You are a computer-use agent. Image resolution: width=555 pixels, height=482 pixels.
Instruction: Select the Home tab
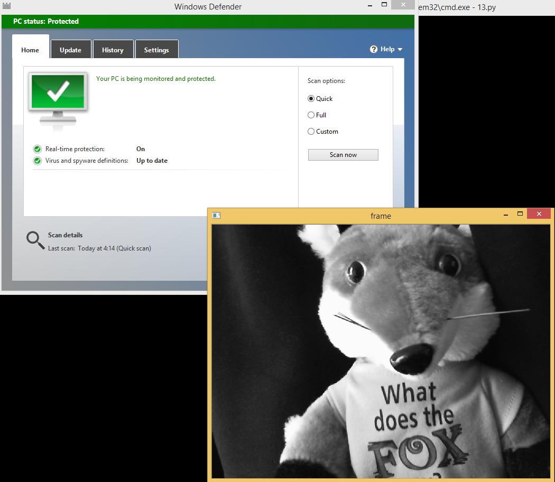click(30, 50)
